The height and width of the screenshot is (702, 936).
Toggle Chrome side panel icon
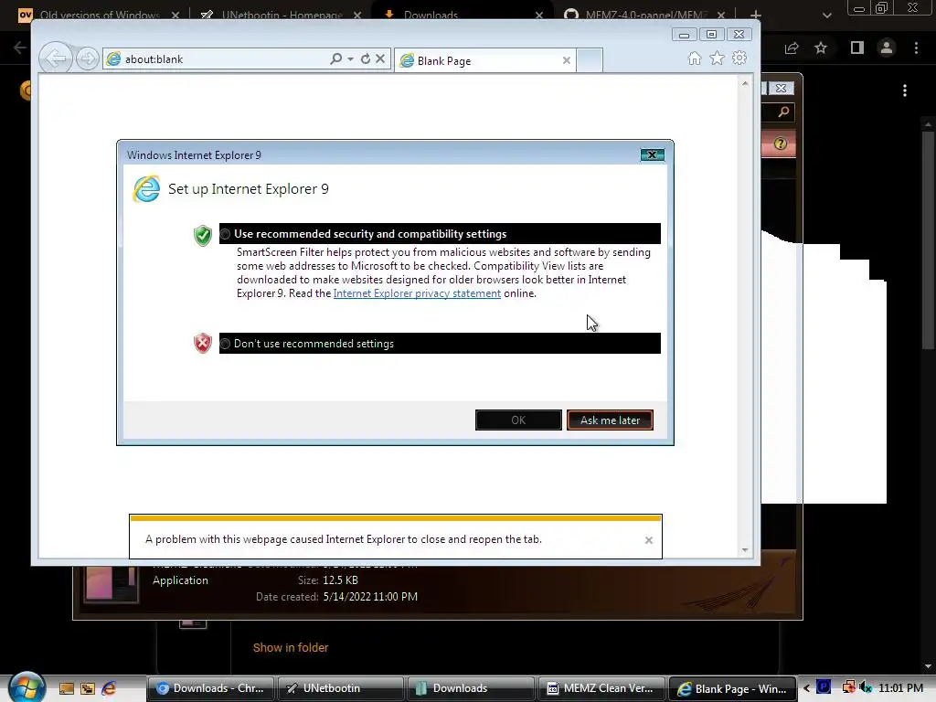857,48
